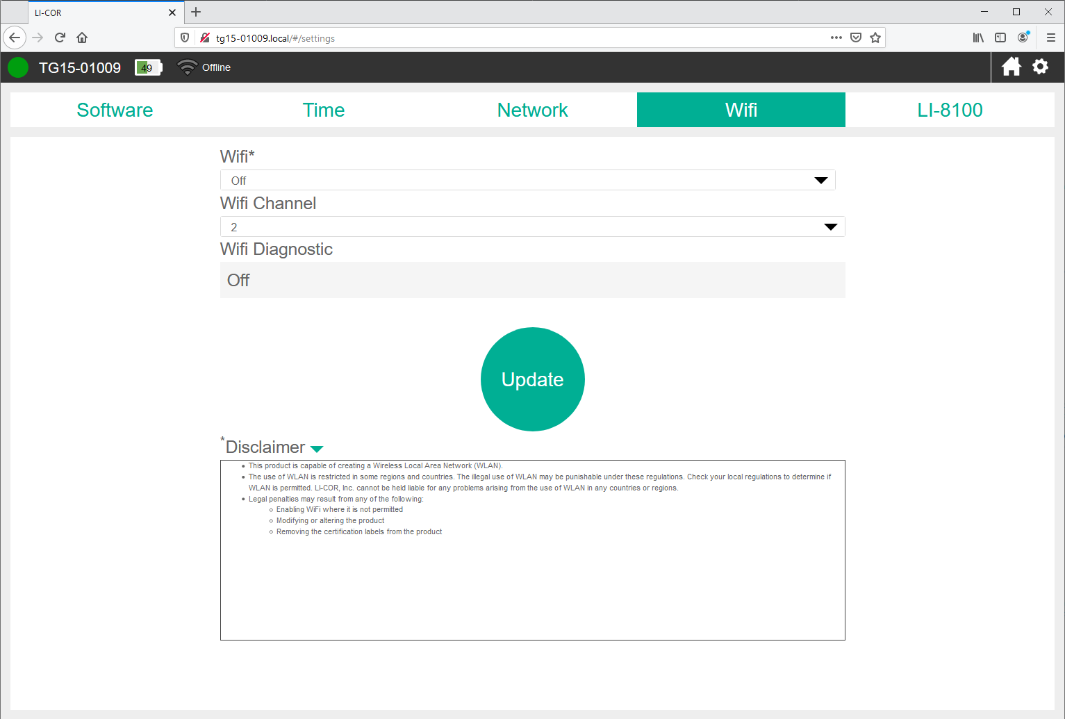Screen dimensions: 1065x719
Task: Switch to the Time tab
Action: point(324,110)
